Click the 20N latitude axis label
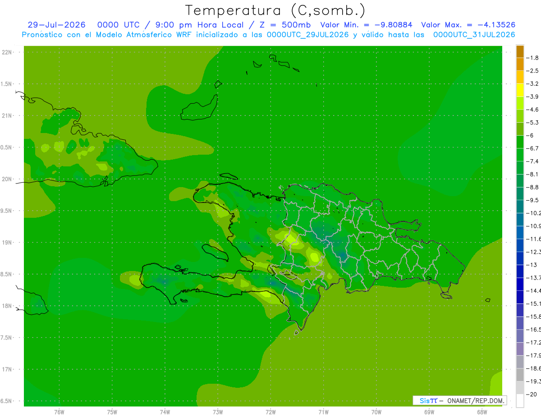This screenshot has height=418, width=541. (7, 179)
